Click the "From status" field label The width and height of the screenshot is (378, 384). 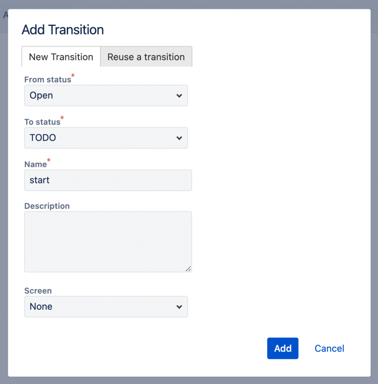coord(48,79)
